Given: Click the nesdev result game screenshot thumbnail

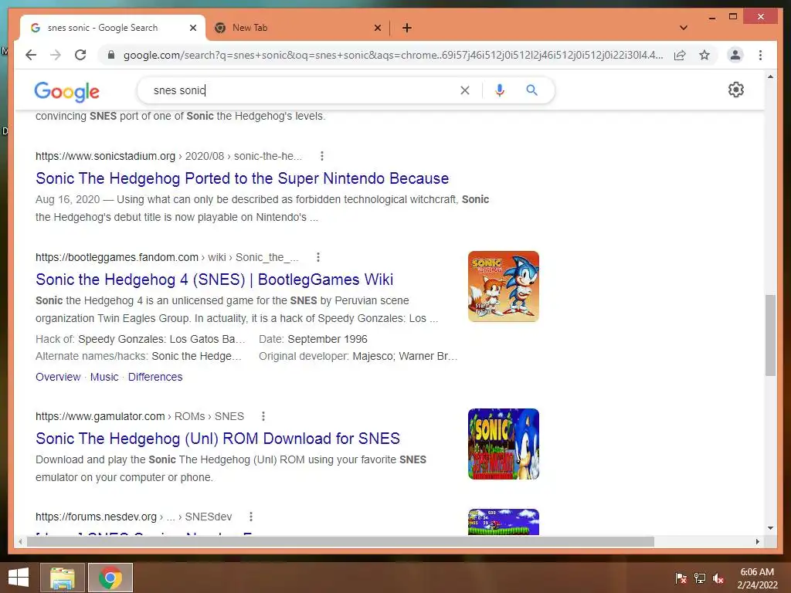Looking at the screenshot, I should [504, 522].
